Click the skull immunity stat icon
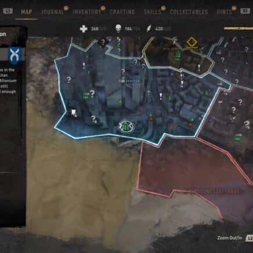Image resolution: width=253 pixels, height=253 pixels. [x=118, y=28]
